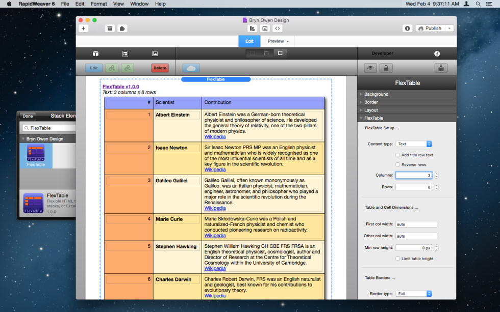Open the Publish dropdown arrow

pos(449,29)
